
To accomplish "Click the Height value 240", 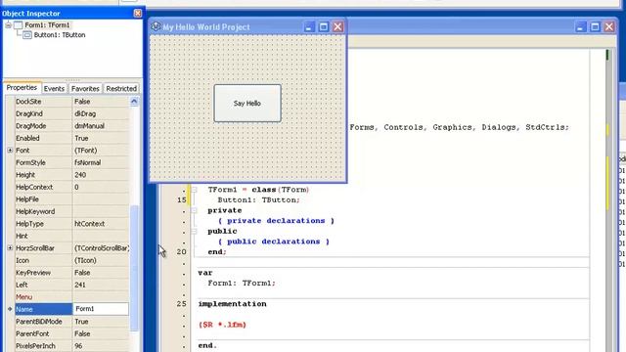I will (x=80, y=175).
